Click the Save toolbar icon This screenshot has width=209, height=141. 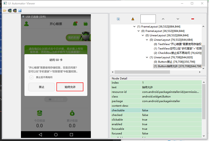click(x=20, y=10)
